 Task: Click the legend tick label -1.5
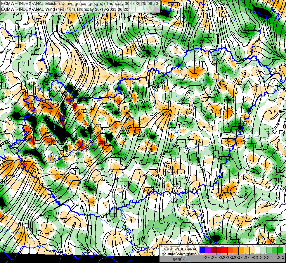point(244,257)
